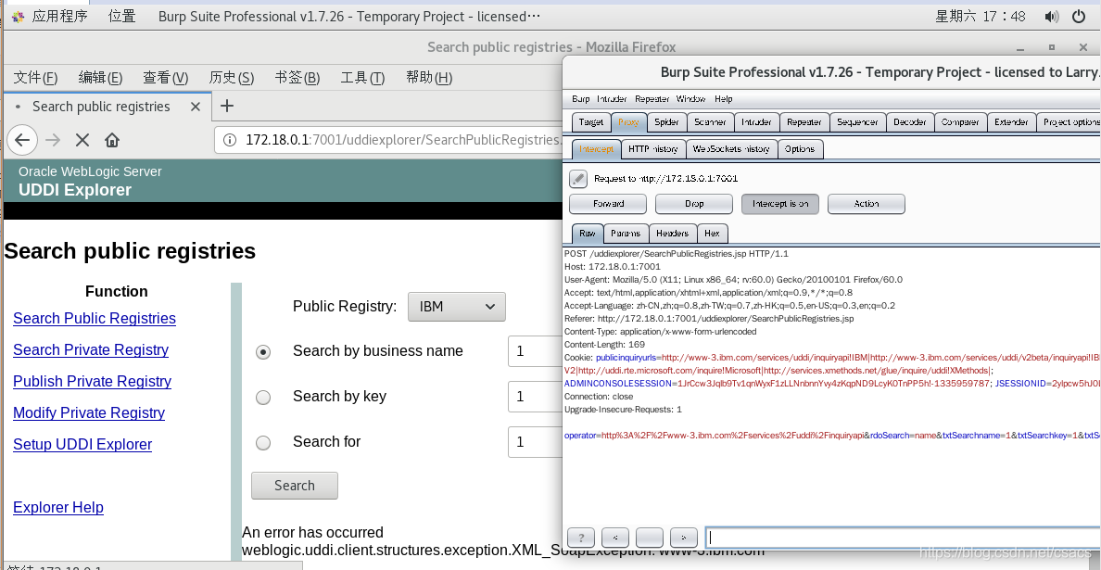Image resolution: width=1101 pixels, height=570 pixels.
Task: Select the Search for radio button
Action: (263, 443)
